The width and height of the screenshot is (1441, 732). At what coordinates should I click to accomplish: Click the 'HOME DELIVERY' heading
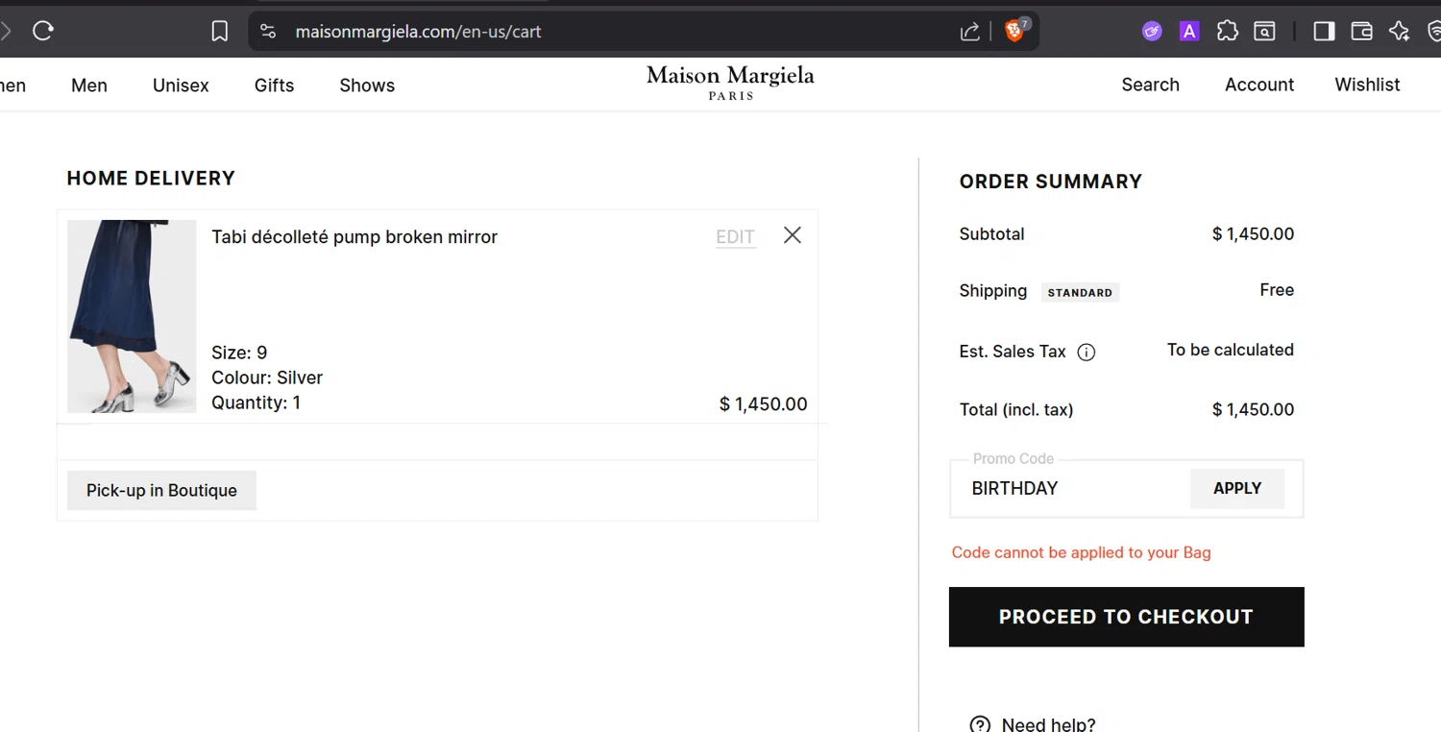pos(151,178)
